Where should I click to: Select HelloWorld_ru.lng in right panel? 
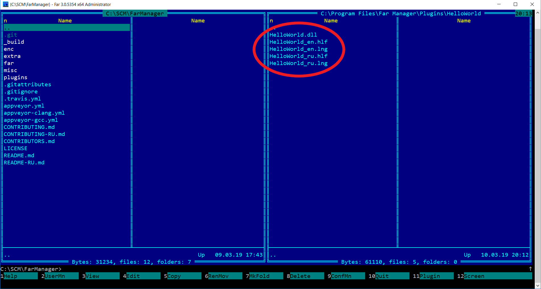(298, 63)
